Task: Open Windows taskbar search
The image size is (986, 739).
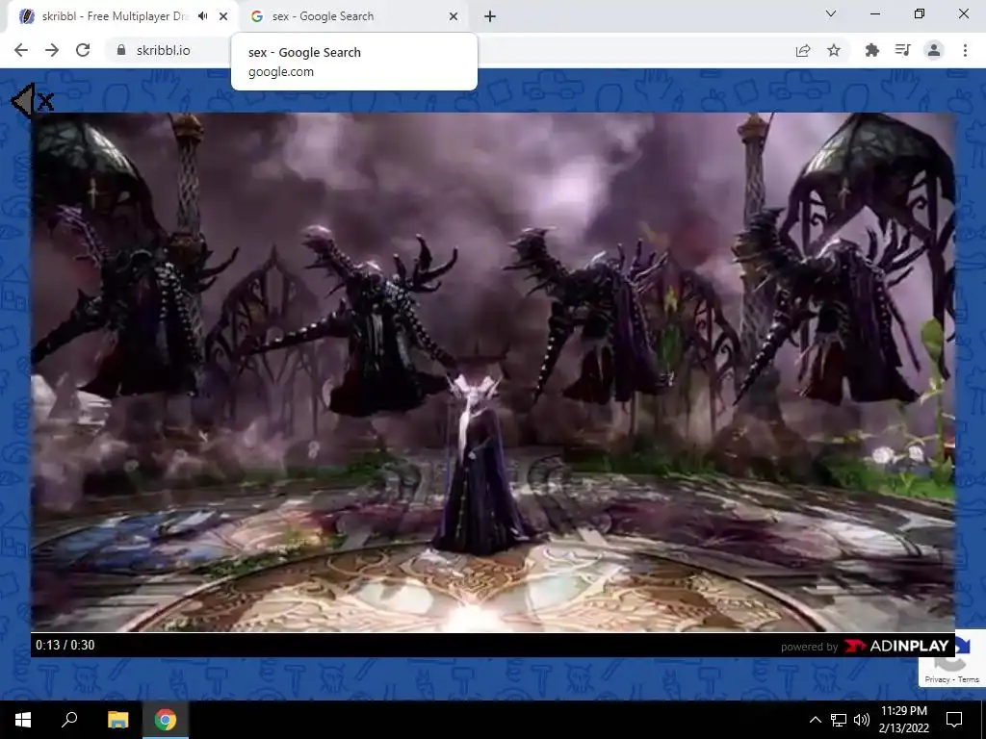Action: tap(69, 720)
